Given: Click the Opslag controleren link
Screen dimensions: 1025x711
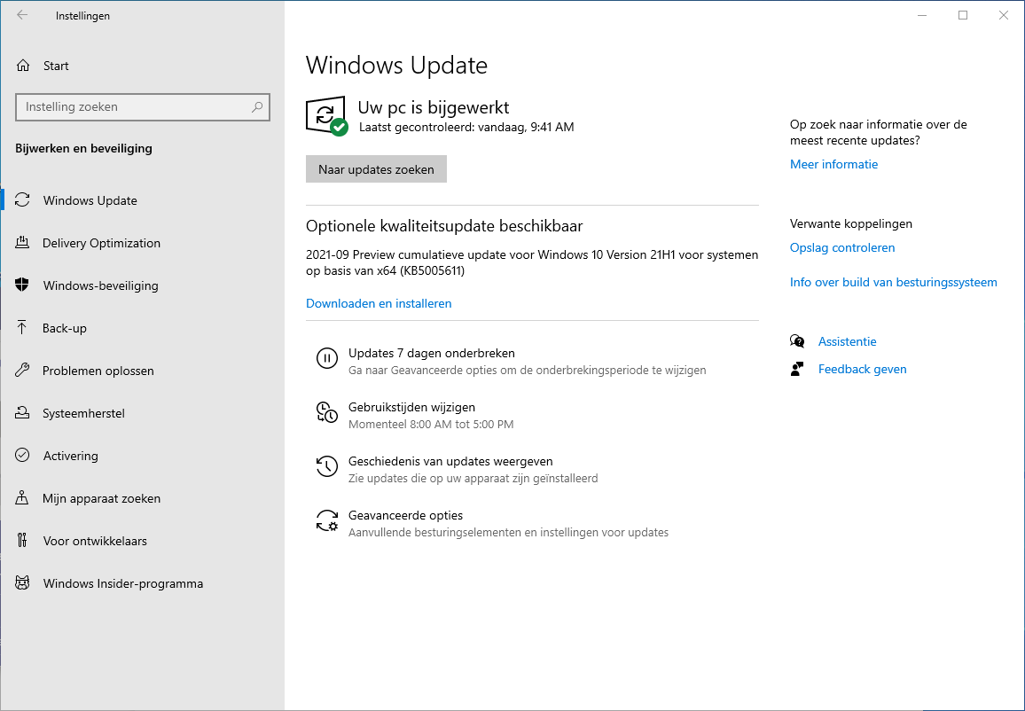Looking at the screenshot, I should [x=842, y=247].
